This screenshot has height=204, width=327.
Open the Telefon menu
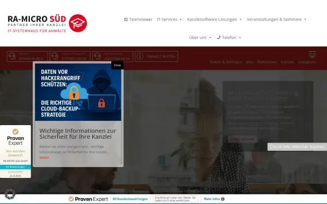[x=229, y=38]
